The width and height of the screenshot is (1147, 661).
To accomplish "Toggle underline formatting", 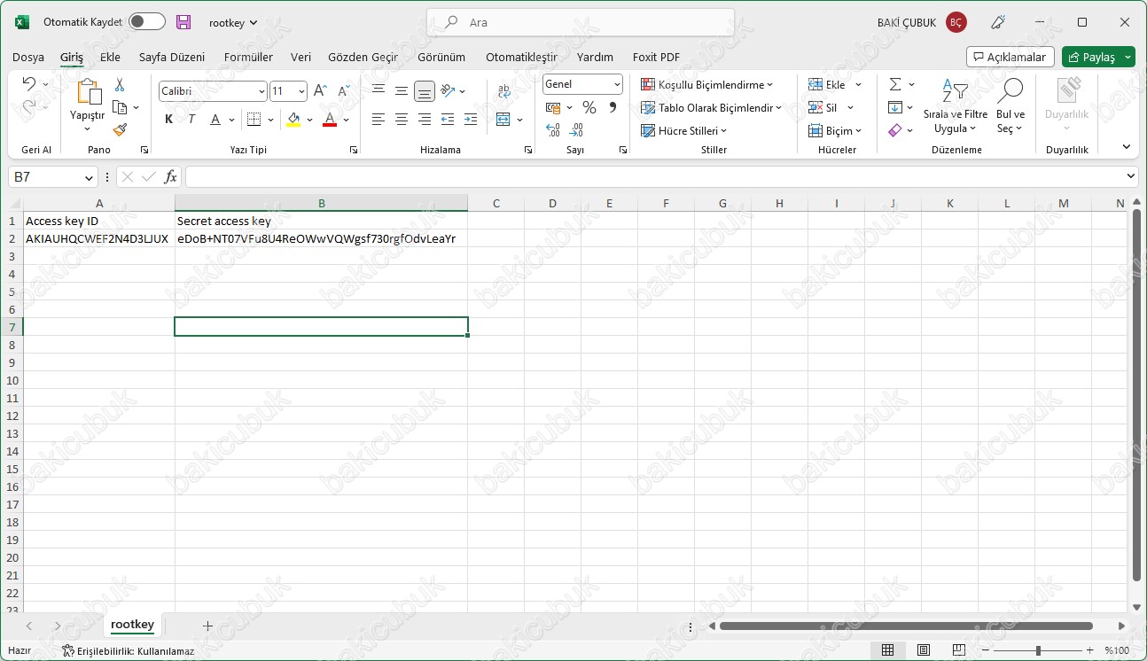I will pyautogui.click(x=215, y=119).
